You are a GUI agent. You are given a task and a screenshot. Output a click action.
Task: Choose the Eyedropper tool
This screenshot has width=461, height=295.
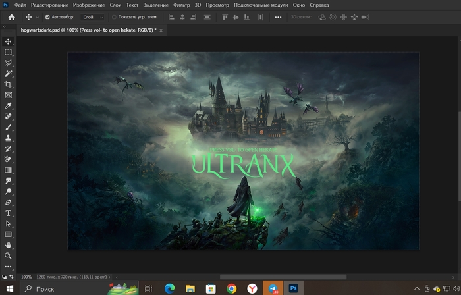pos(9,106)
